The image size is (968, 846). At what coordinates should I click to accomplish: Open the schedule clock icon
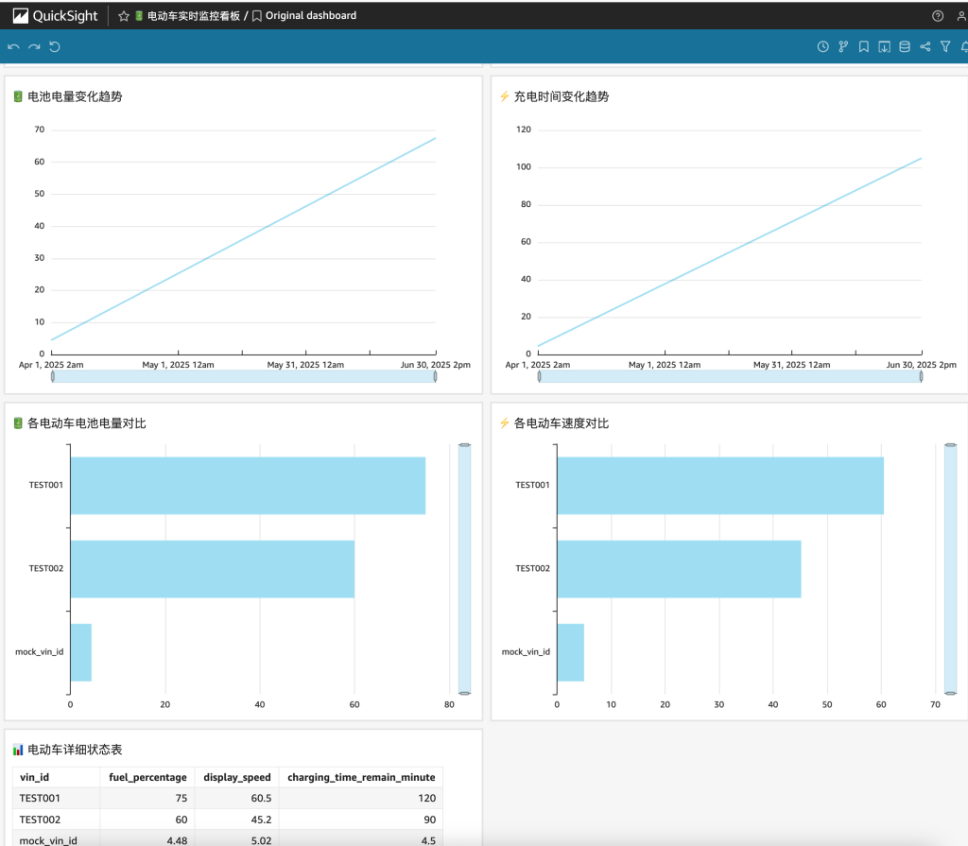coord(823,46)
